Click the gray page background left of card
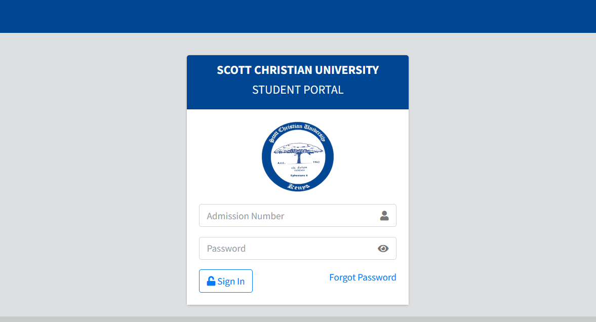Viewport: 596px width, 322px height. pyautogui.click(x=91, y=177)
